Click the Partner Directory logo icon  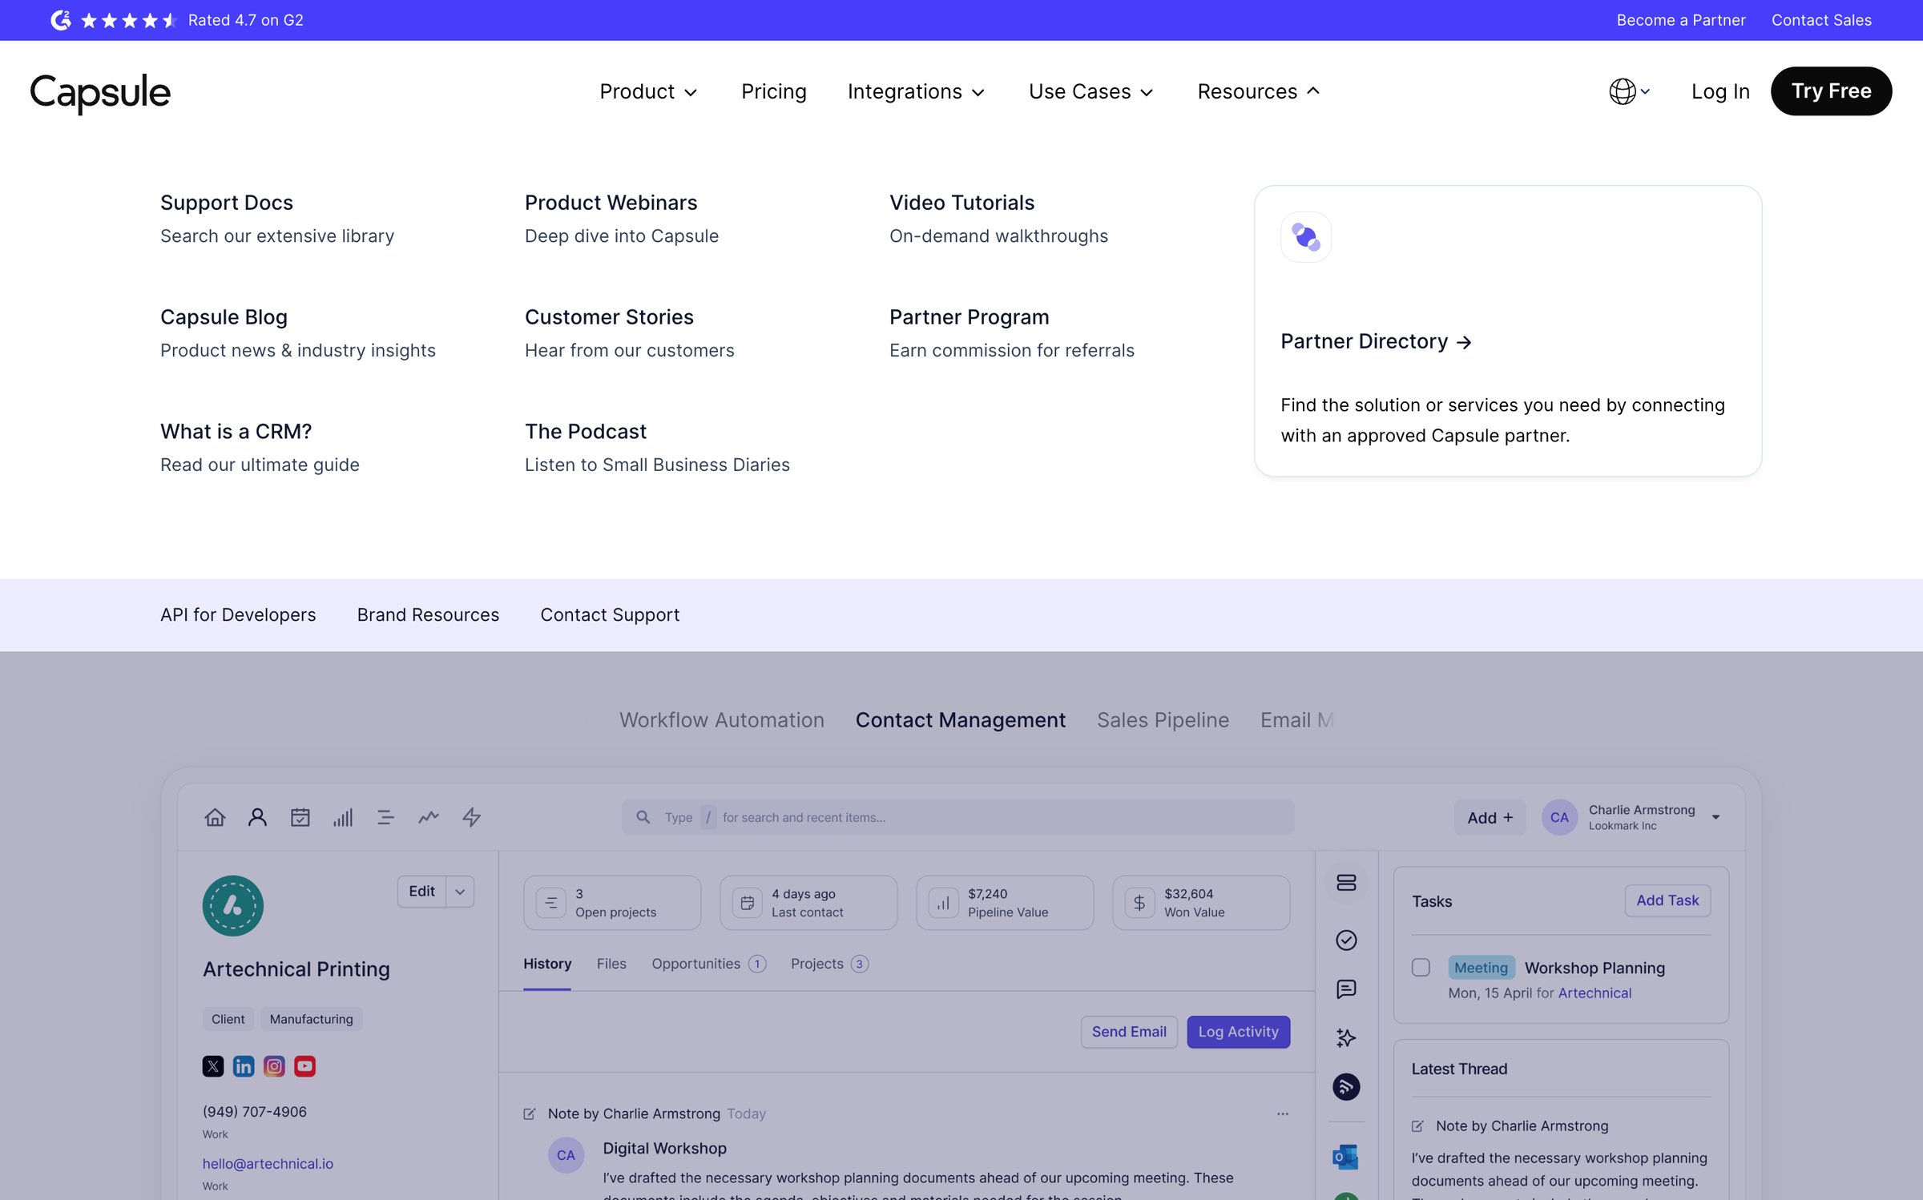(x=1305, y=237)
